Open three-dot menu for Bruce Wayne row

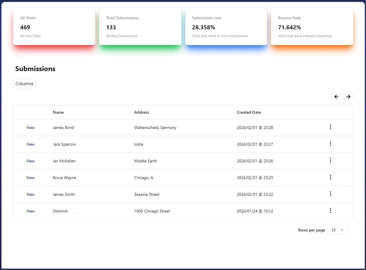pos(330,177)
